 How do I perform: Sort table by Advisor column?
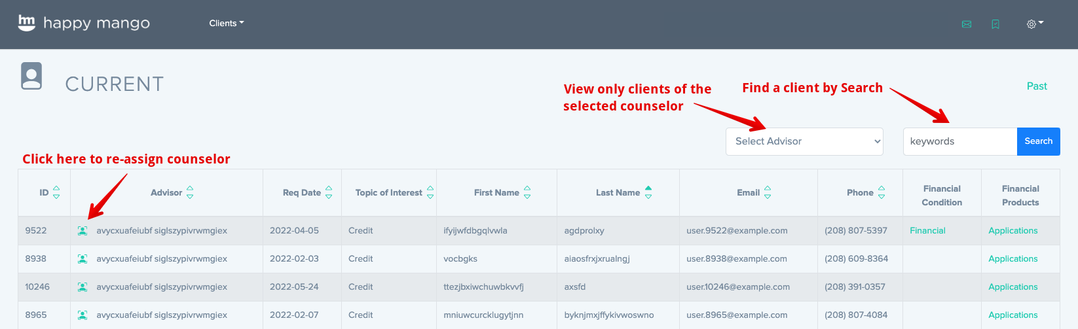pos(190,192)
